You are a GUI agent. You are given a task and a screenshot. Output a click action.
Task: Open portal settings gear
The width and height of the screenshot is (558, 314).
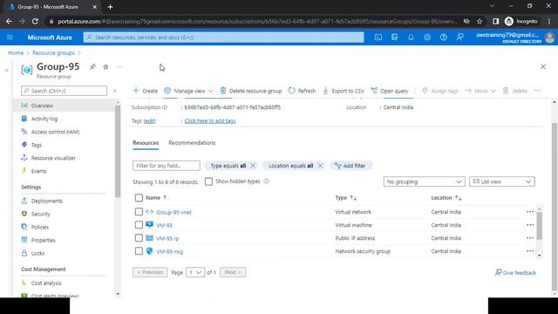click(427, 38)
